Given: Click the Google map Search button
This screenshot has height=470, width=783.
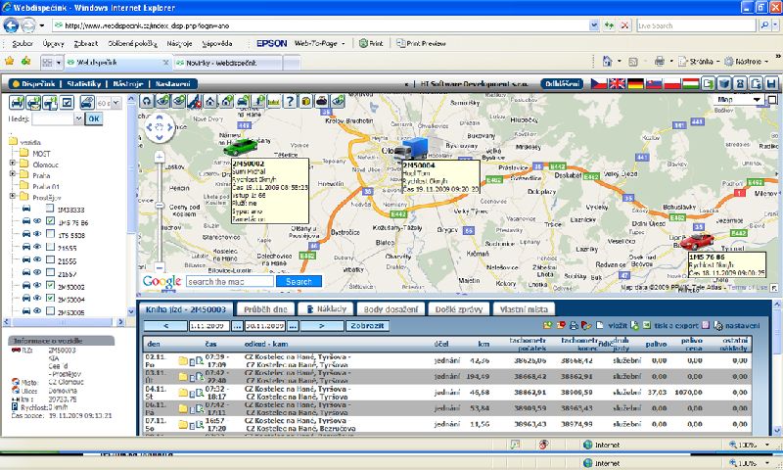Looking at the screenshot, I should (x=299, y=282).
